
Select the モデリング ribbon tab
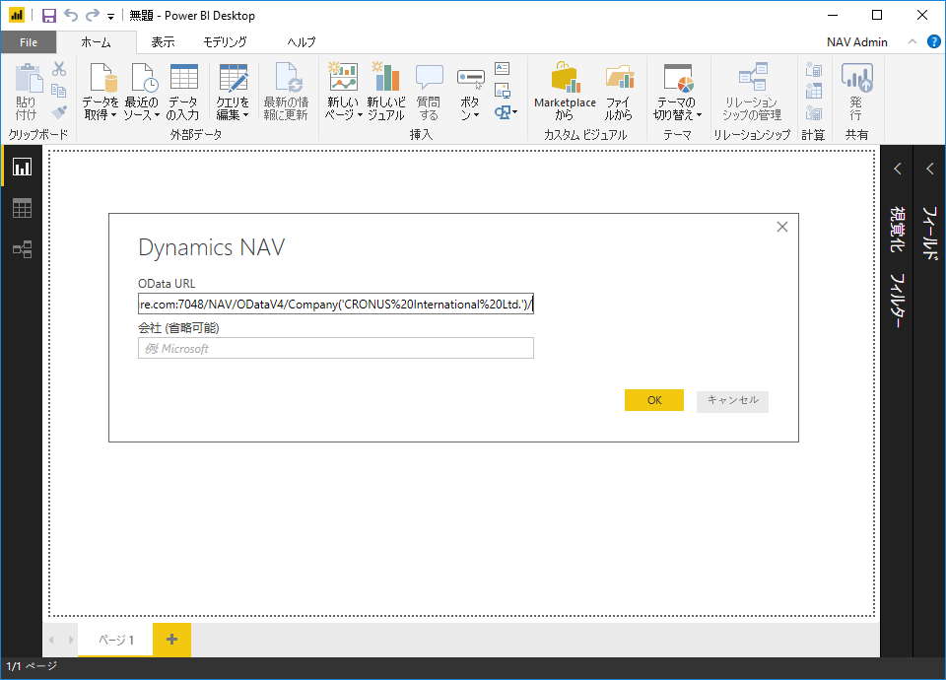coord(225,42)
